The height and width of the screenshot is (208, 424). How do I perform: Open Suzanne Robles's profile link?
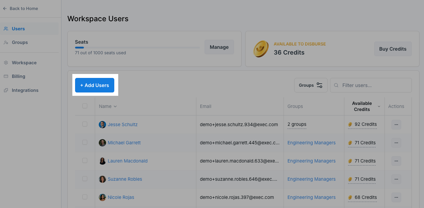125,179
